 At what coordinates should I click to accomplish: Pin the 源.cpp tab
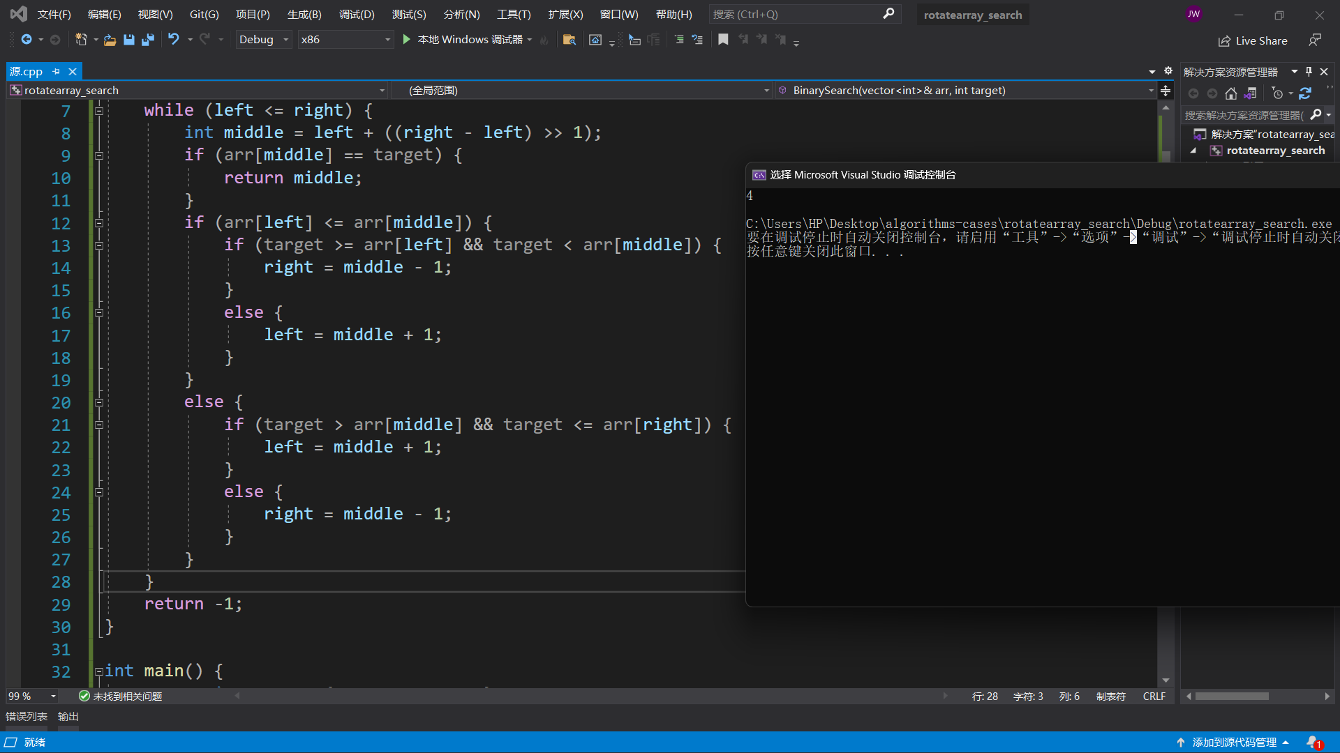57,71
